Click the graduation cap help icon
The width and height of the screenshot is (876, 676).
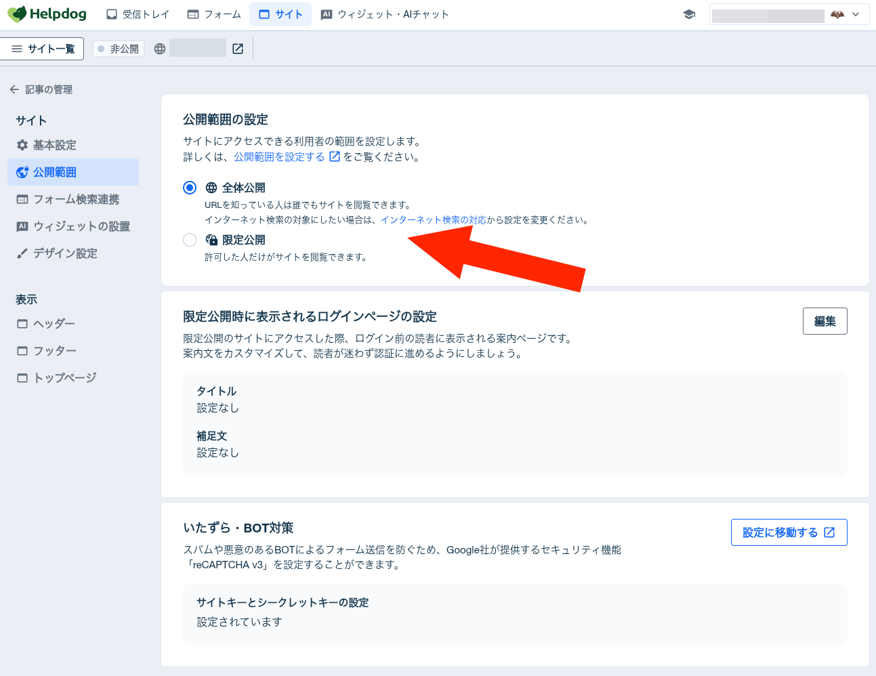(x=689, y=14)
